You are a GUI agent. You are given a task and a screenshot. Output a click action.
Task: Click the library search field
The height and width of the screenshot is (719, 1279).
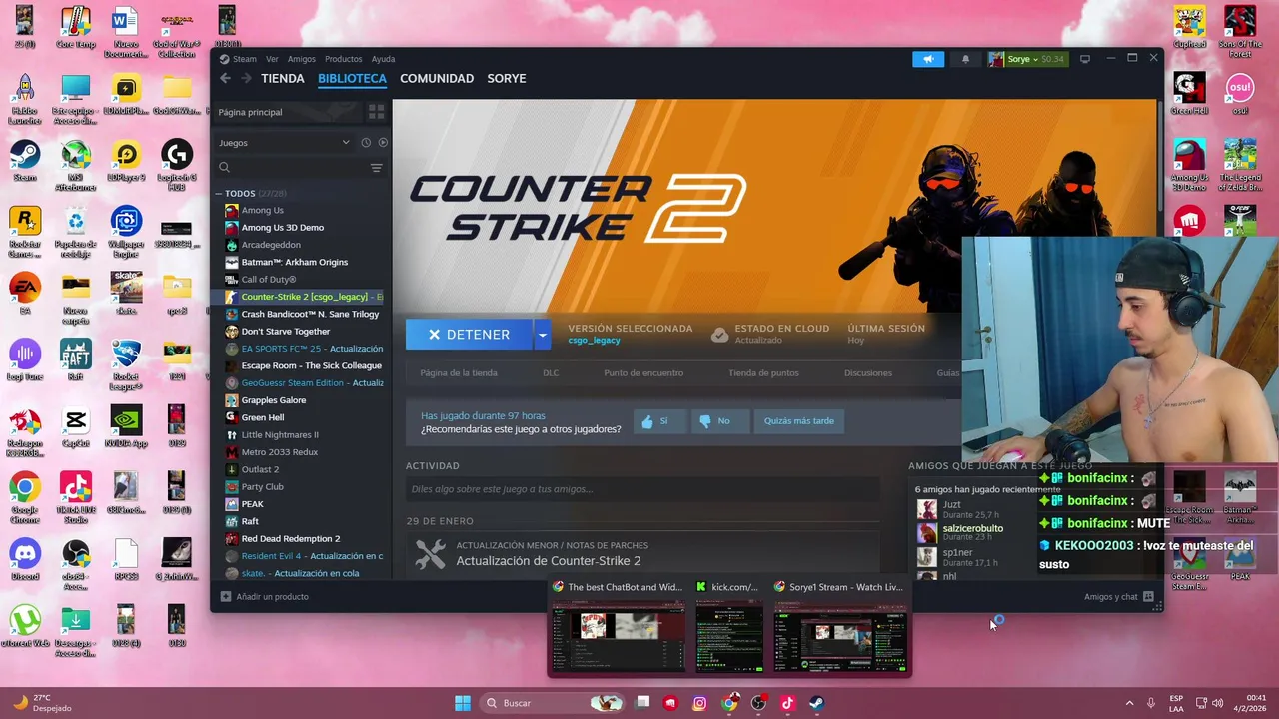[292, 168]
